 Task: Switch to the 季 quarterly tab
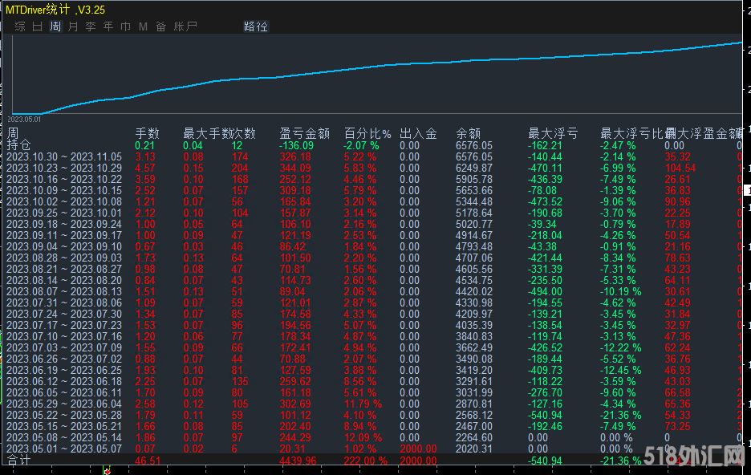[x=91, y=26]
